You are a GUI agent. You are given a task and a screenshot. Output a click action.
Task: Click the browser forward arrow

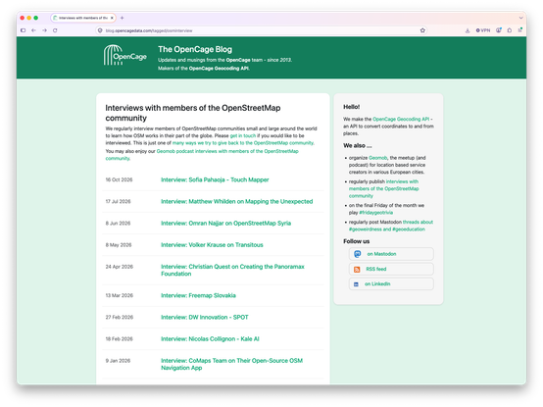[x=45, y=30]
